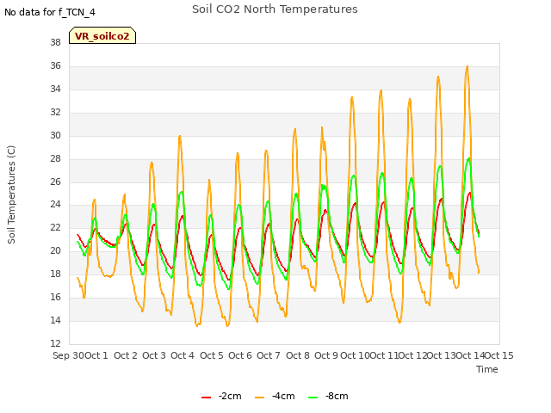Click the Oct 11 x-axis tick label
Screen dimensions: 551x413
point(384,355)
